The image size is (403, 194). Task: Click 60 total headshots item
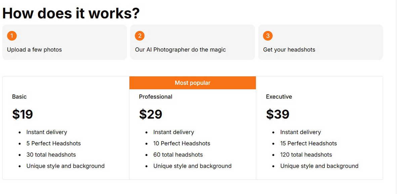point(178,155)
